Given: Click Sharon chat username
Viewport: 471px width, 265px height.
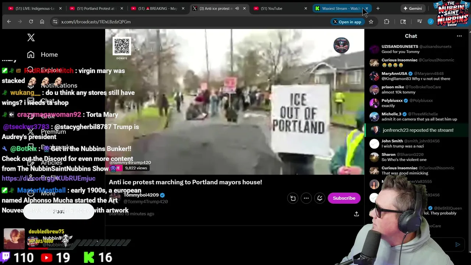Looking at the screenshot, I should point(389,155).
